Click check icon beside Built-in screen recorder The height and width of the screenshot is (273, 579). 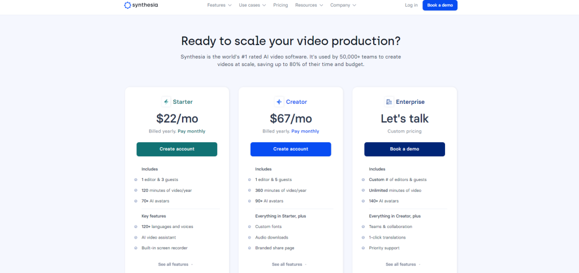pyautogui.click(x=136, y=248)
